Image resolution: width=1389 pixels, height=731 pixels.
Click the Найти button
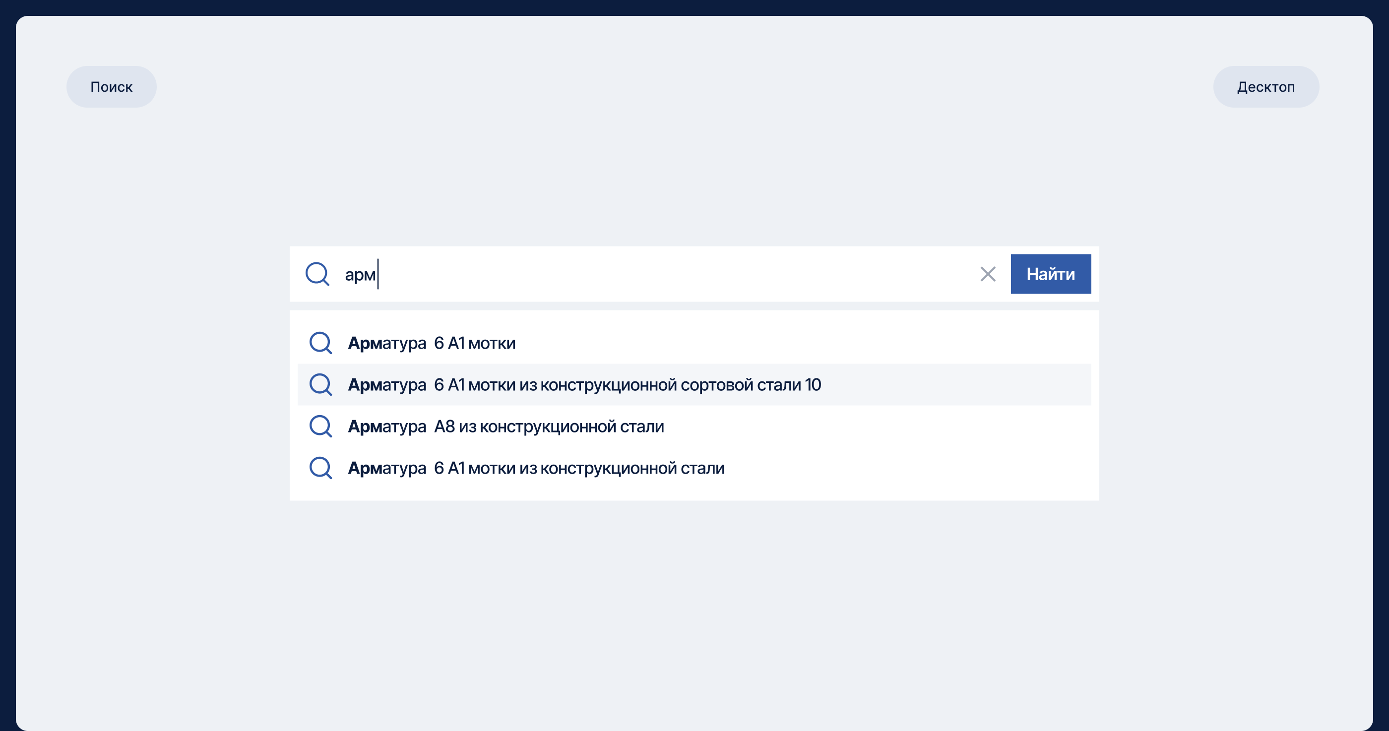pyautogui.click(x=1050, y=274)
